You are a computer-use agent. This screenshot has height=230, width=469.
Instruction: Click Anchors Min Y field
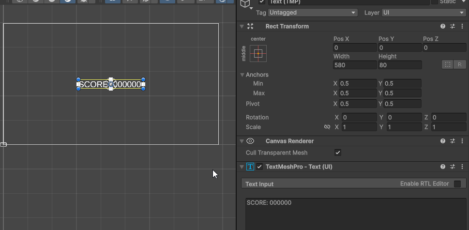pyautogui.click(x=402, y=83)
